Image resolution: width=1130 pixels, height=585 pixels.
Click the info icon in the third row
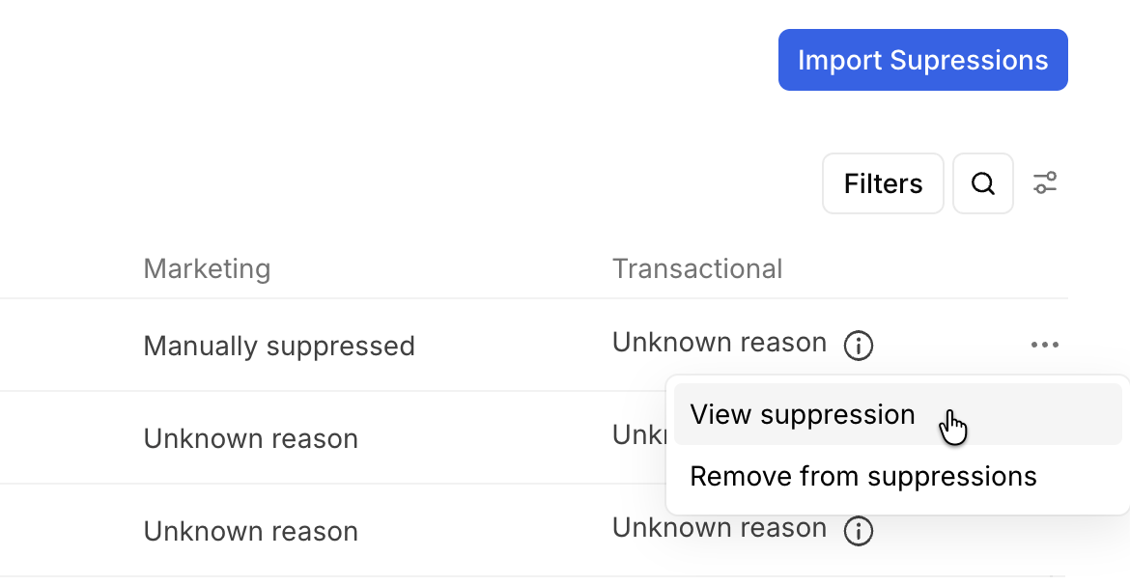[x=859, y=530]
